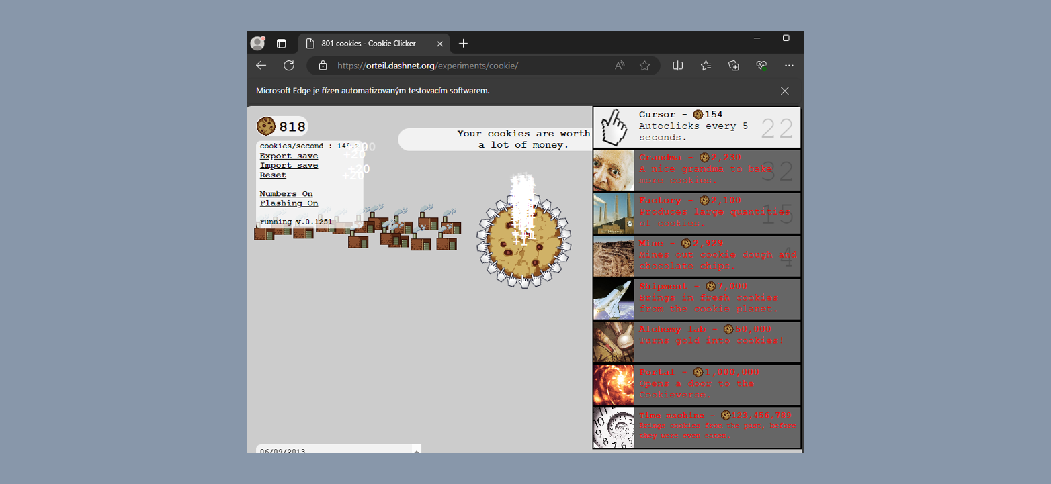Open Browser essentials heart icon
Screen dimensions: 1051x484
click(x=761, y=65)
